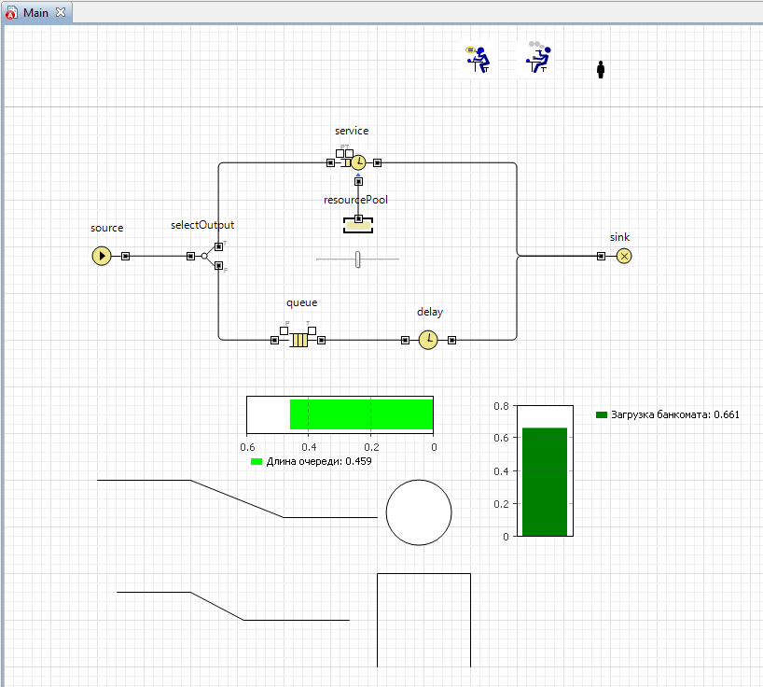
Task: Click the selectOutput true (T) port
Action: [219, 246]
